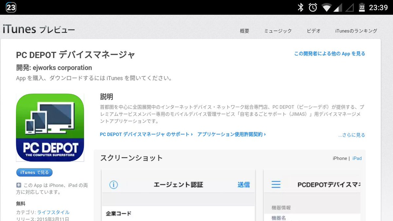Screen dimensions: 393x221
Task: Open the ビデオ tab
Action: pyautogui.click(x=314, y=31)
